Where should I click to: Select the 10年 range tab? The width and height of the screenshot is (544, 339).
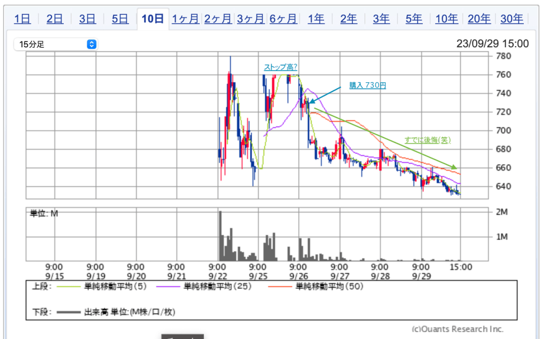446,19
